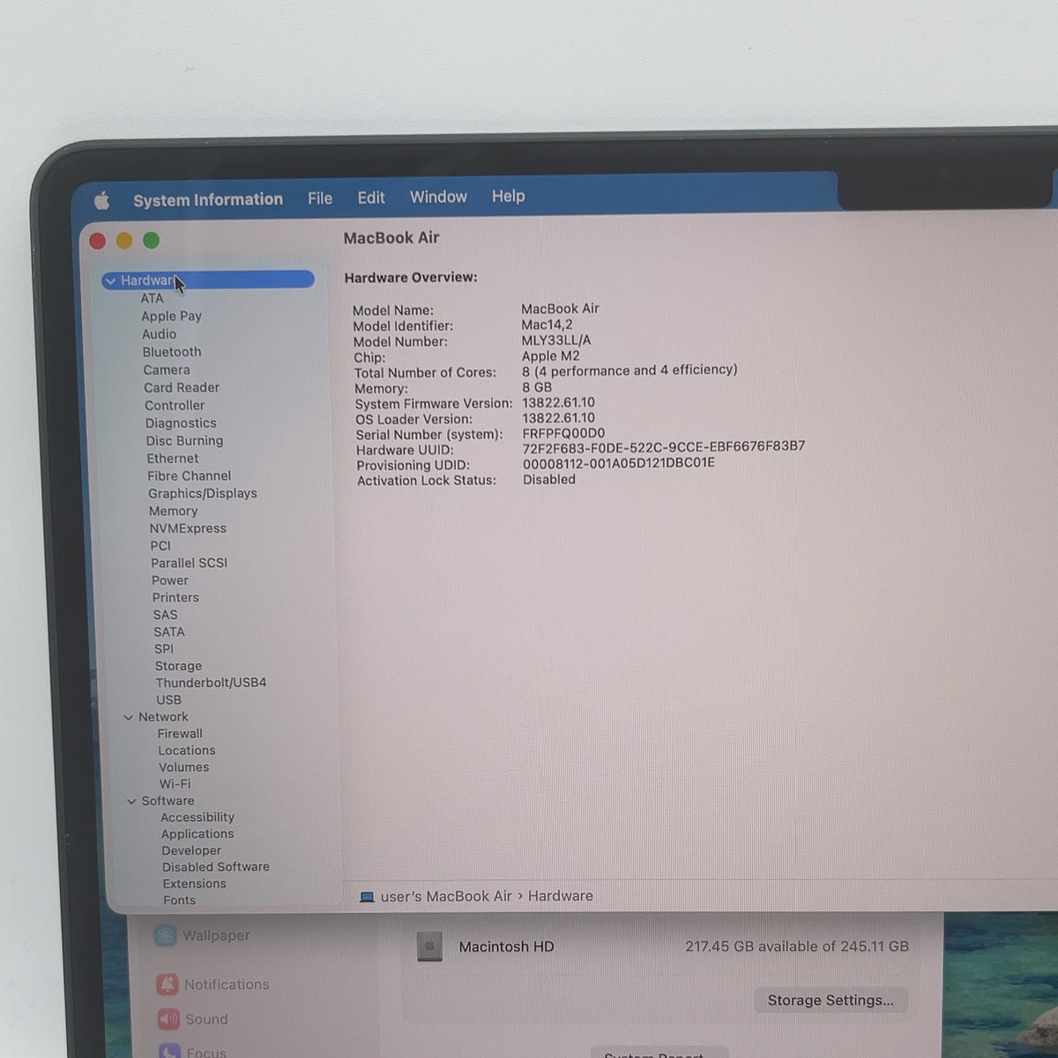Select Graphics/Displays in the sidebar
Viewport: 1058px width, 1058px height.
point(203,494)
